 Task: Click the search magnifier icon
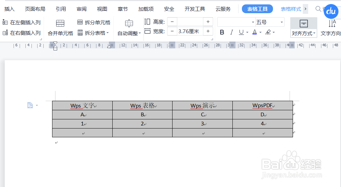point(318,9)
